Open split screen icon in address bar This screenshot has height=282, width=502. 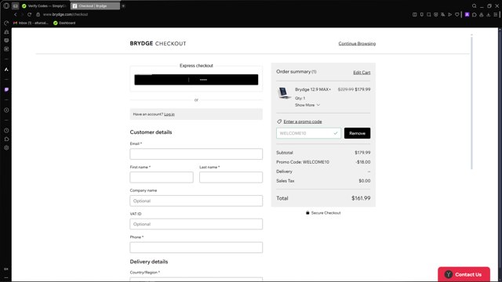415,14
